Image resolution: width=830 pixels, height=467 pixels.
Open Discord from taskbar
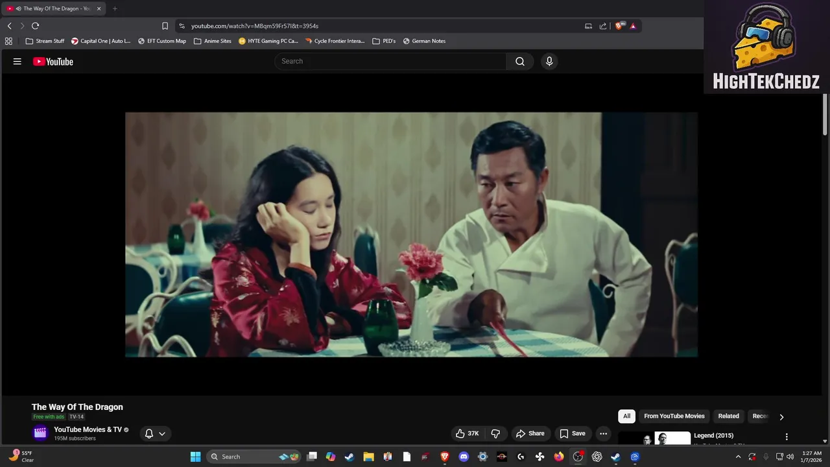(464, 457)
